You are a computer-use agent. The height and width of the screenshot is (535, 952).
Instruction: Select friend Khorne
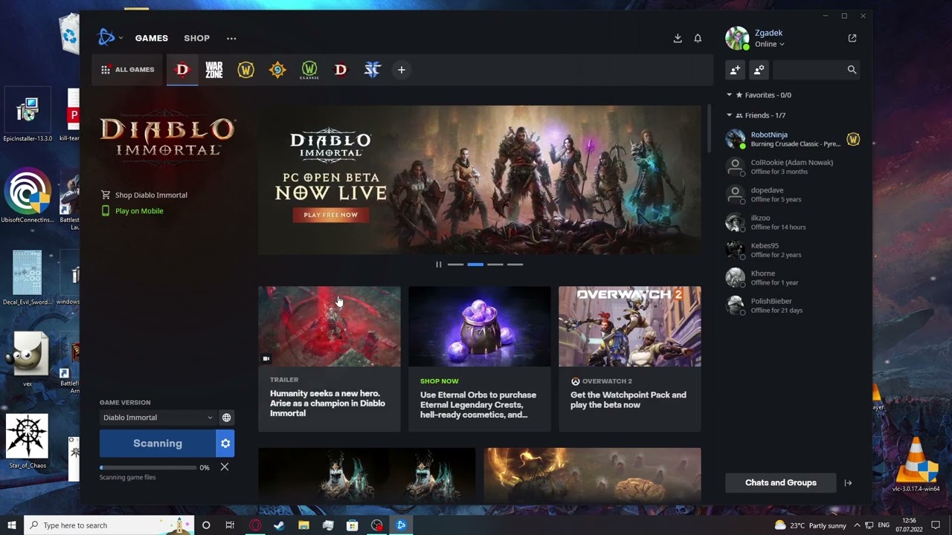click(793, 278)
